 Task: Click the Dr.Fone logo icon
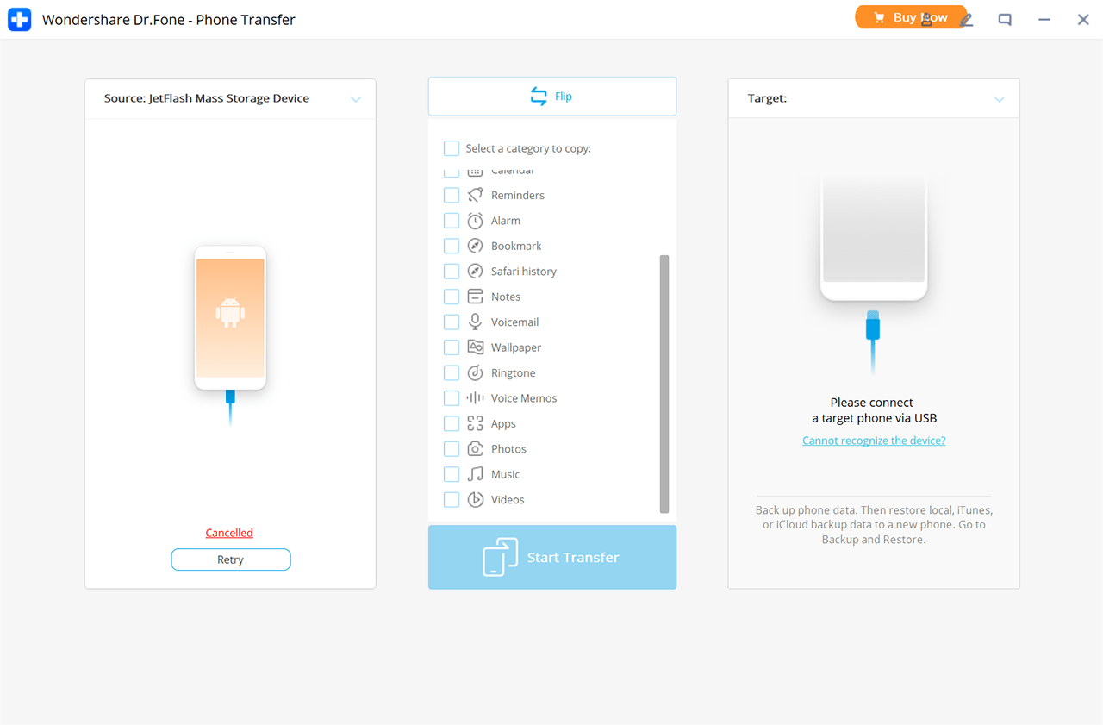click(19, 19)
